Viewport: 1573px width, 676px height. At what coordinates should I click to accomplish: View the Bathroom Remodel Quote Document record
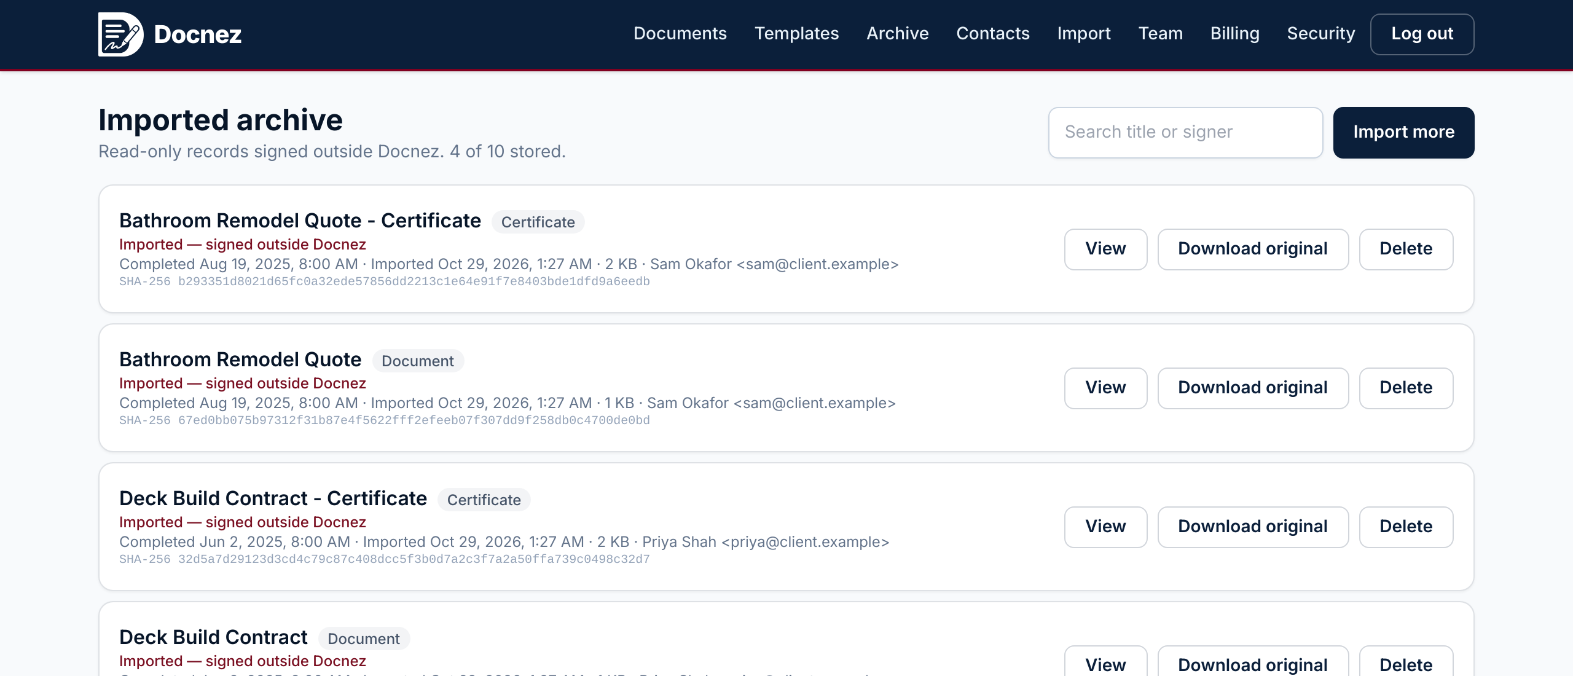[x=1105, y=388]
